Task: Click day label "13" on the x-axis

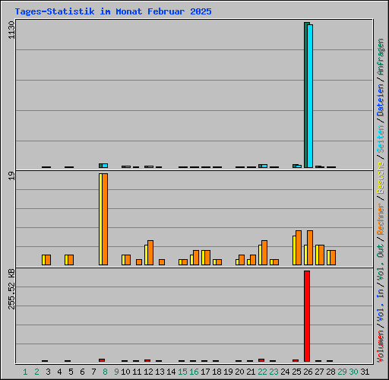Action: [x=160, y=372]
